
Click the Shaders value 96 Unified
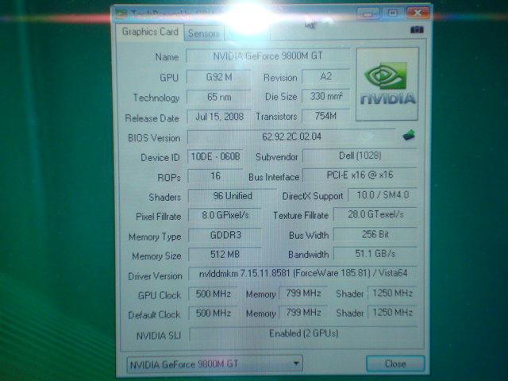[x=232, y=196]
